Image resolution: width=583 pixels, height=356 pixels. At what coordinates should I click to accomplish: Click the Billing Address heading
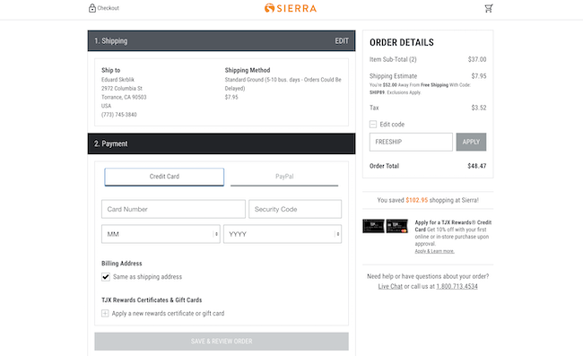click(x=122, y=263)
